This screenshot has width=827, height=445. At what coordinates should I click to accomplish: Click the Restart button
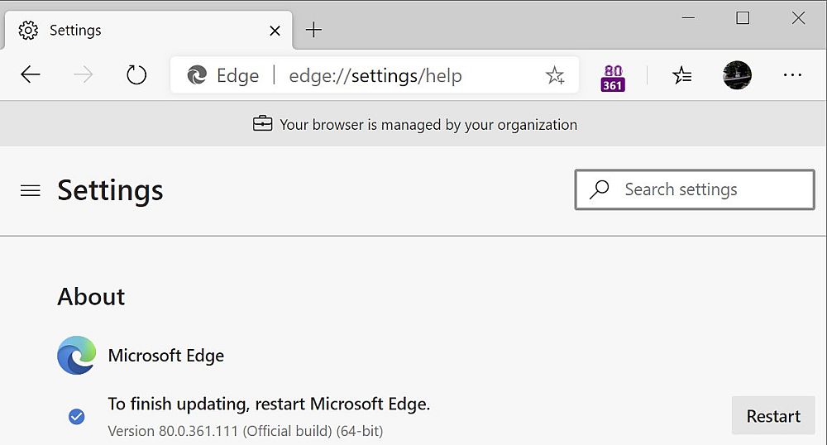[x=773, y=416]
